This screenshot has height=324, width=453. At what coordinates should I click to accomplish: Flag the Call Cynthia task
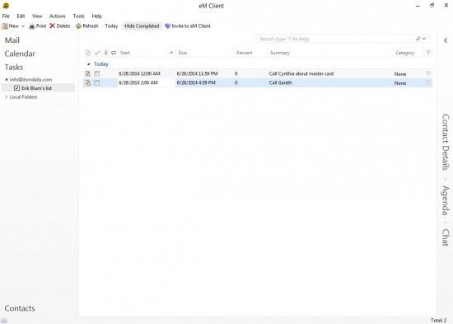(428, 73)
